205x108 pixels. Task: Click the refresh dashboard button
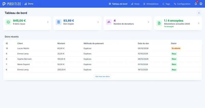[x=199, y=13]
